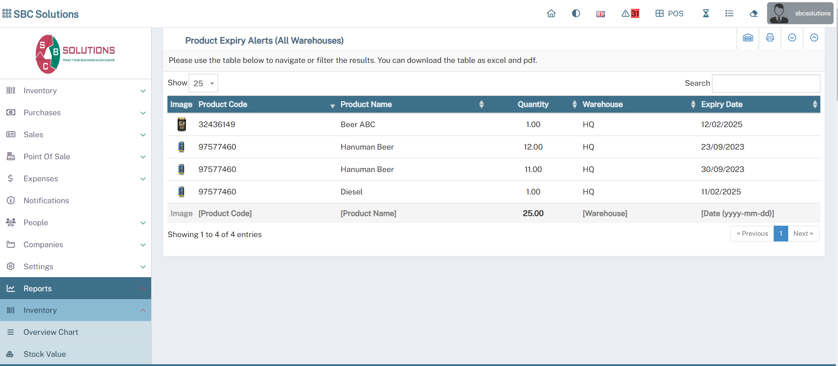Collapse panel with the up-chevron circle icon
This screenshot has height=366, width=838.
pyautogui.click(x=814, y=38)
